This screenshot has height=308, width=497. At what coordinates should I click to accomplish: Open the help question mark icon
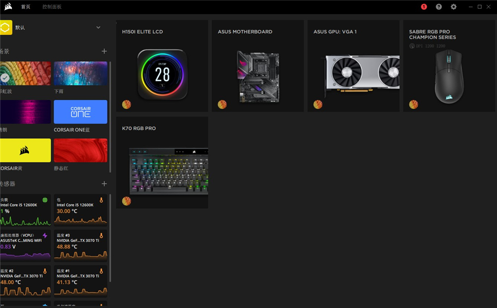tap(439, 7)
